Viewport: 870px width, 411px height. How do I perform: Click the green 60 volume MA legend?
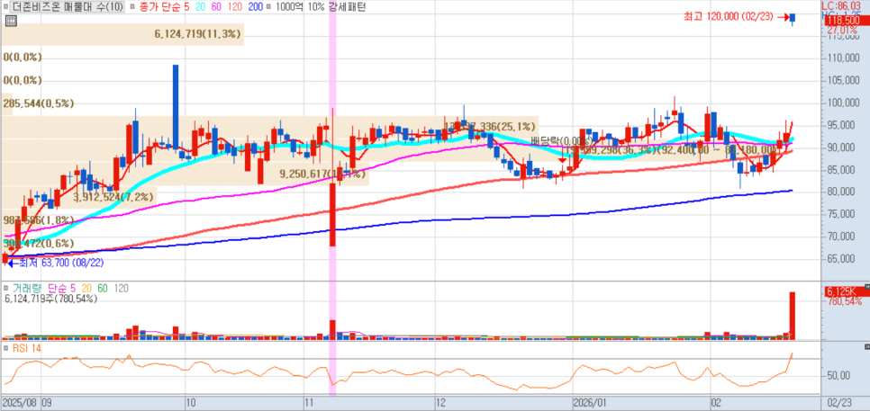[x=103, y=288]
